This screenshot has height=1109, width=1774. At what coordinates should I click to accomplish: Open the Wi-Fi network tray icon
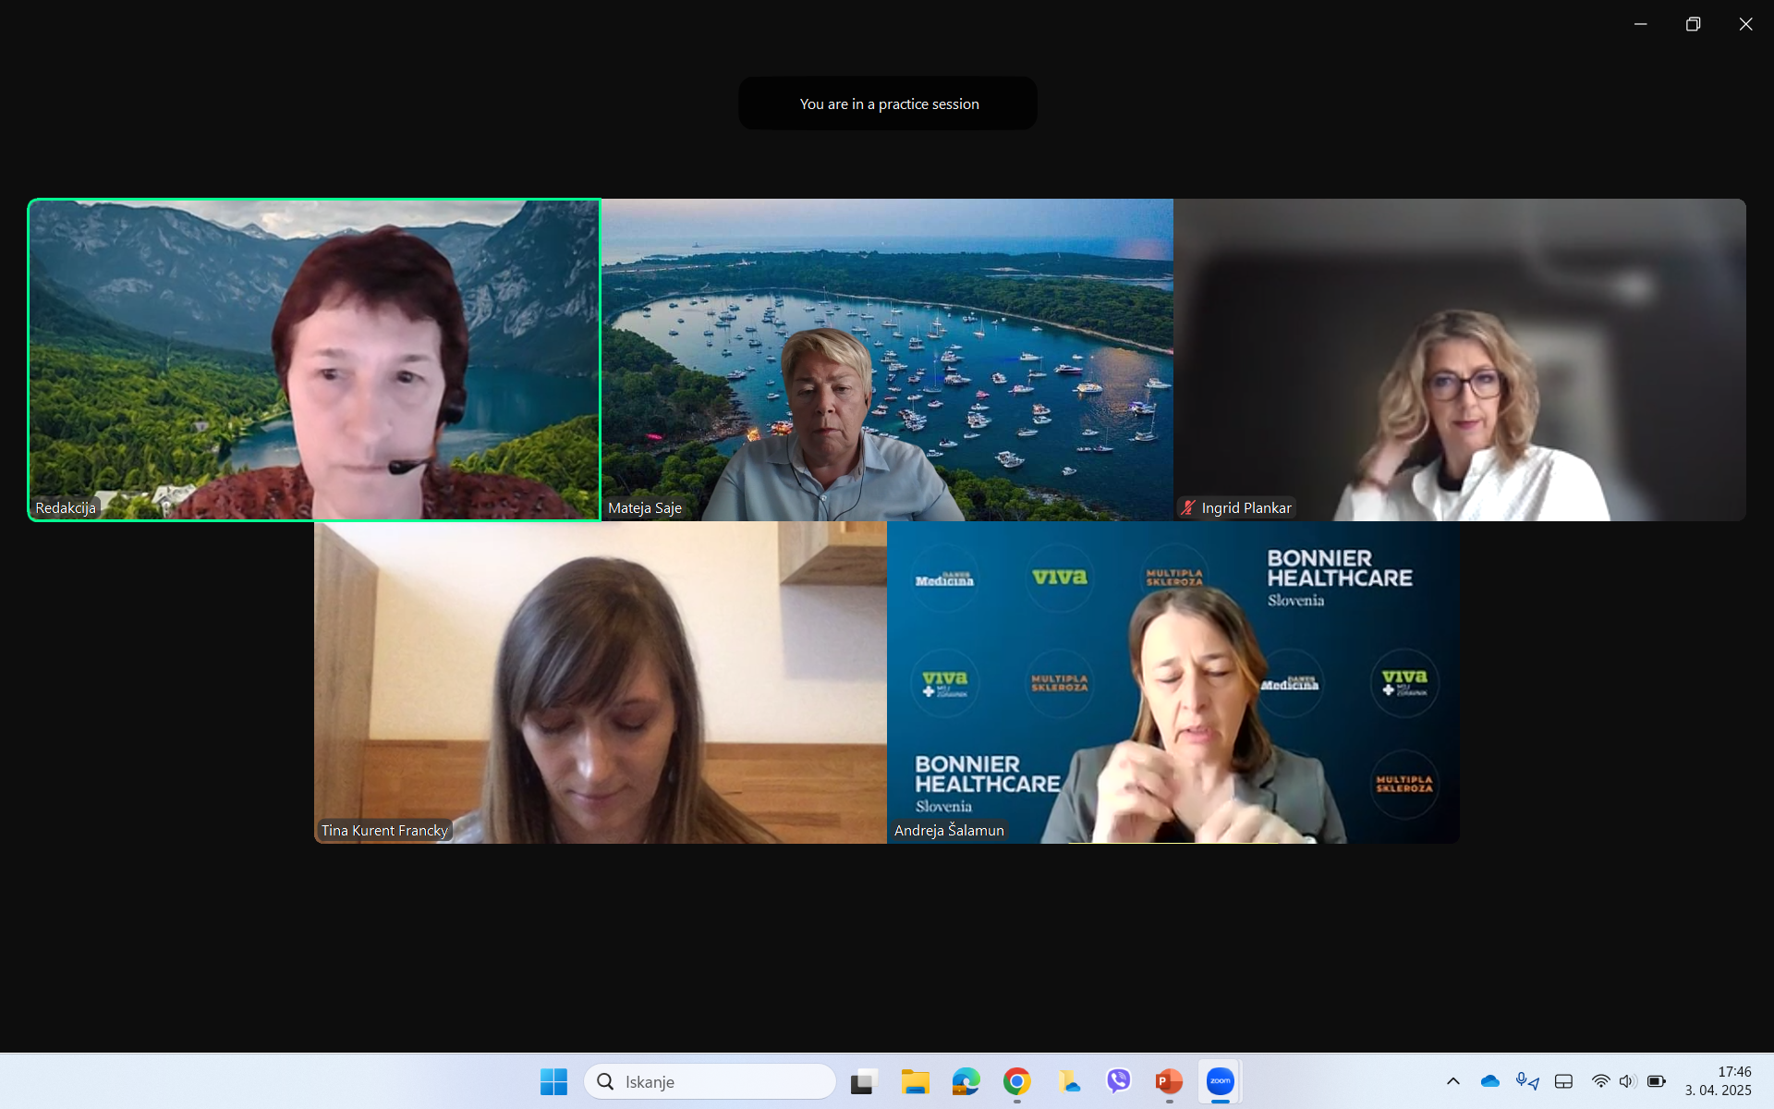point(1600,1081)
